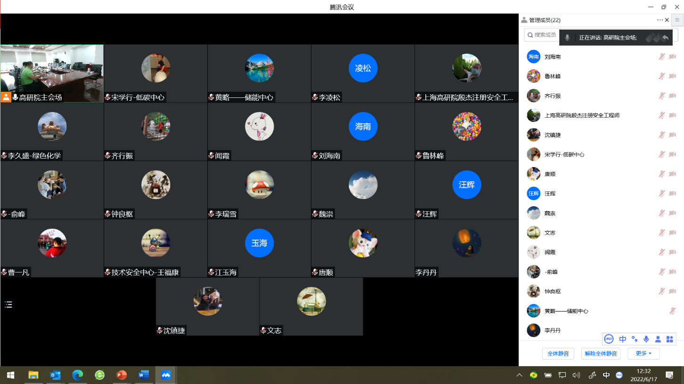
Task: Click the iFLY logo in the floating toolbar
Action: coord(609,339)
